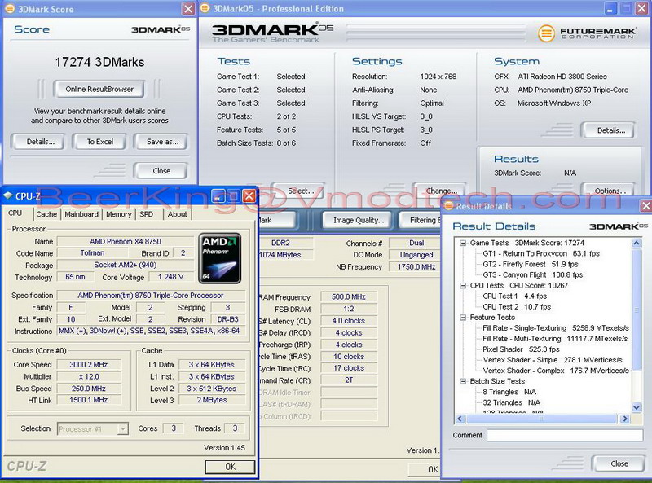The height and width of the screenshot is (483, 652).
Task: Click the NB Frequency 1750.0 MHz value
Action: click(x=416, y=267)
